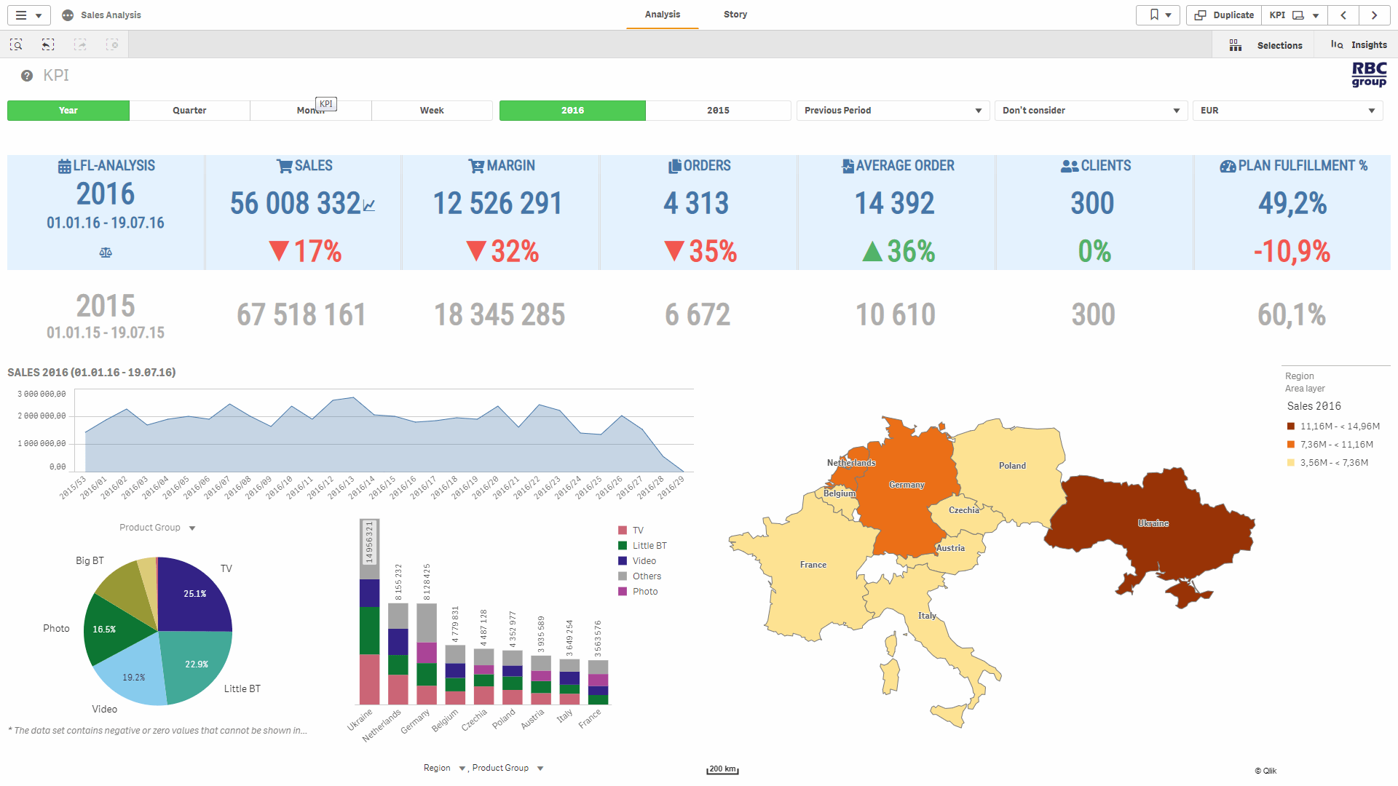Image resolution: width=1398 pixels, height=786 pixels.
Task: Switch to the Story tab
Action: click(735, 15)
